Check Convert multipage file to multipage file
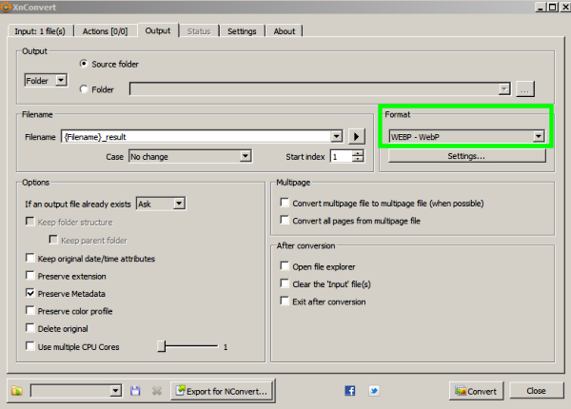Viewport: 571px width, 409px height. point(285,203)
